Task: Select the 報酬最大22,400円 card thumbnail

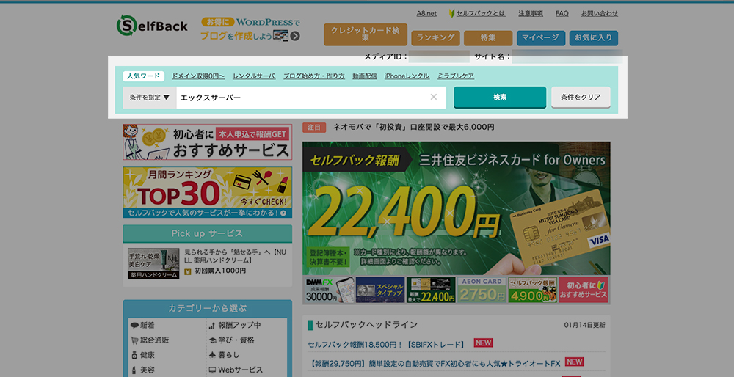Action: click(x=431, y=290)
